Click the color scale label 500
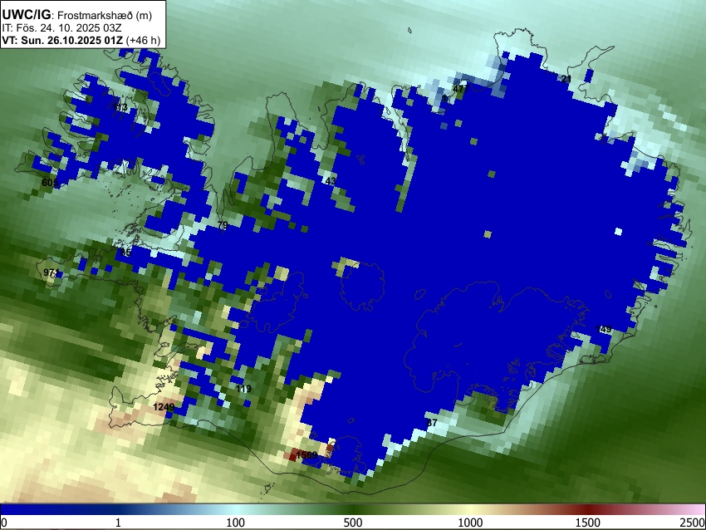Image resolution: width=706 pixels, height=530 pixels. click(353, 523)
